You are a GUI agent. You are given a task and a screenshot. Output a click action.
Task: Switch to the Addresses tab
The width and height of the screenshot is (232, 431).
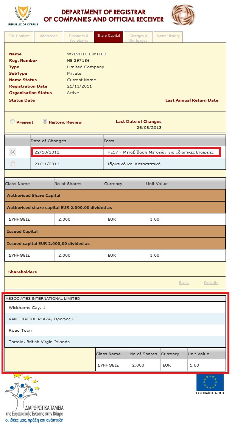coord(48,36)
